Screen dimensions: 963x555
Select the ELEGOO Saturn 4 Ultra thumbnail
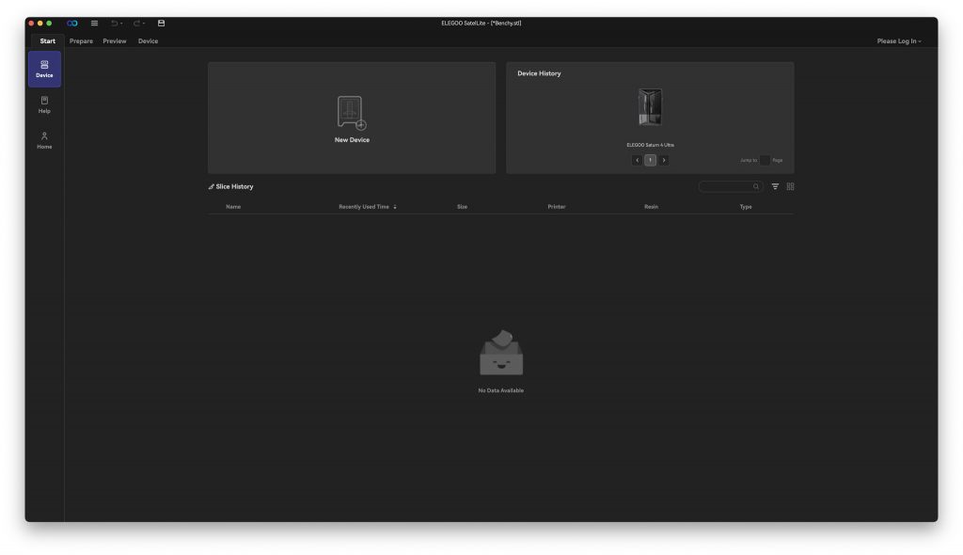click(x=650, y=107)
